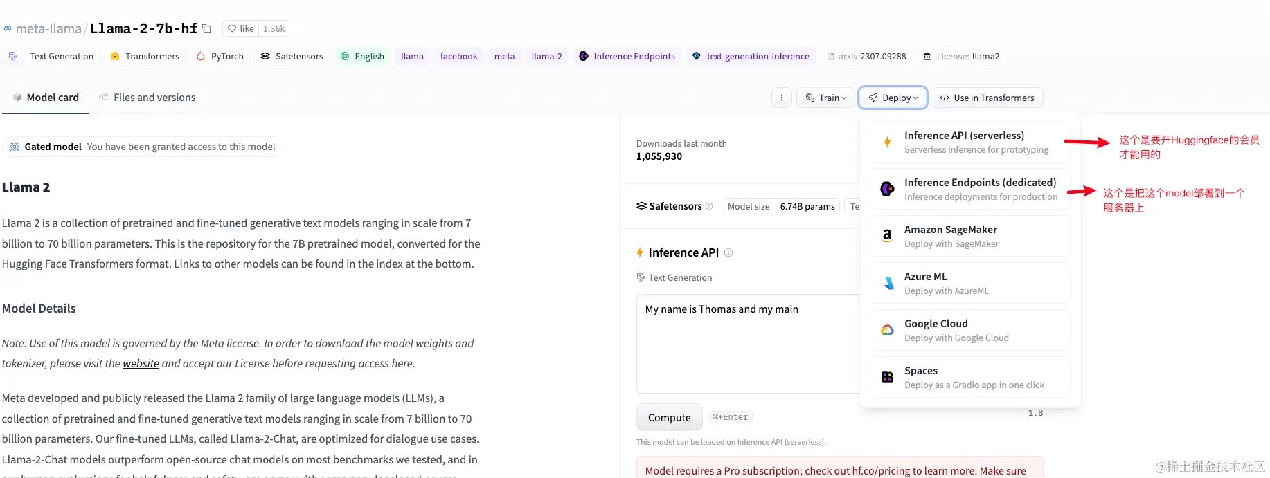Expand the Train dropdown
Viewport: 1270px width, 478px height.
coord(825,98)
